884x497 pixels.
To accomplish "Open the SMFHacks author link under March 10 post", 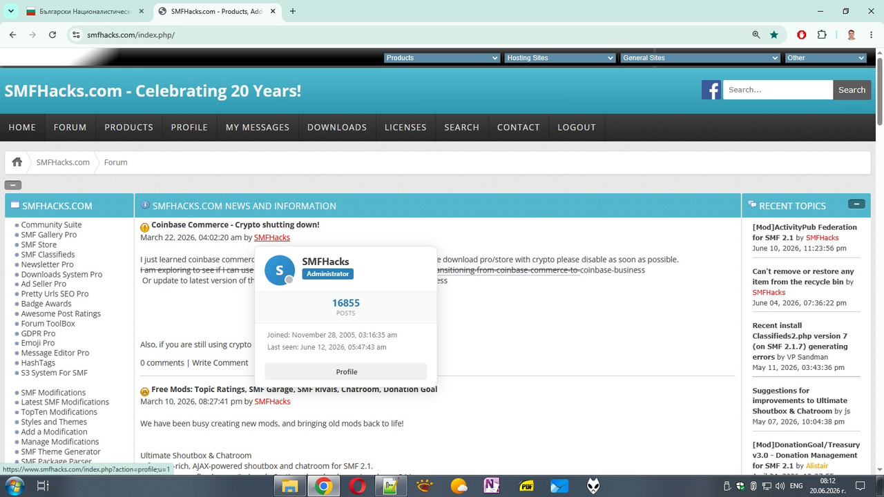I will 272,401.
